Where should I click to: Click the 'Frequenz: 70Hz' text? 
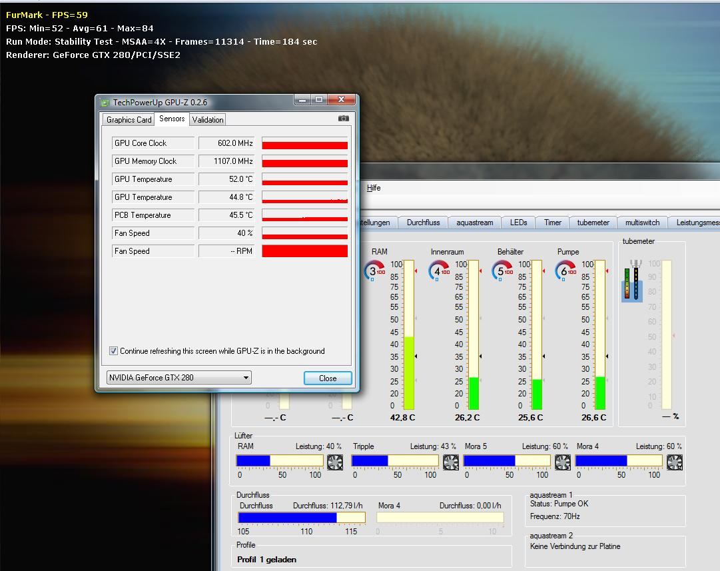coord(555,516)
